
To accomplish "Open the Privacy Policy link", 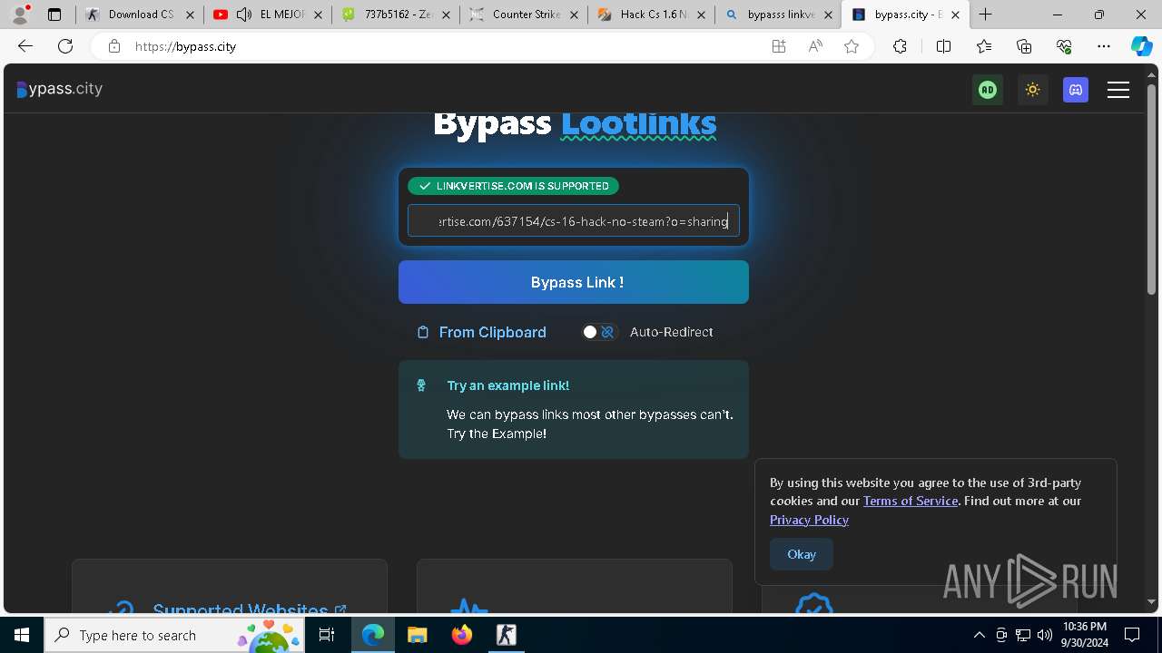I will click(x=809, y=520).
